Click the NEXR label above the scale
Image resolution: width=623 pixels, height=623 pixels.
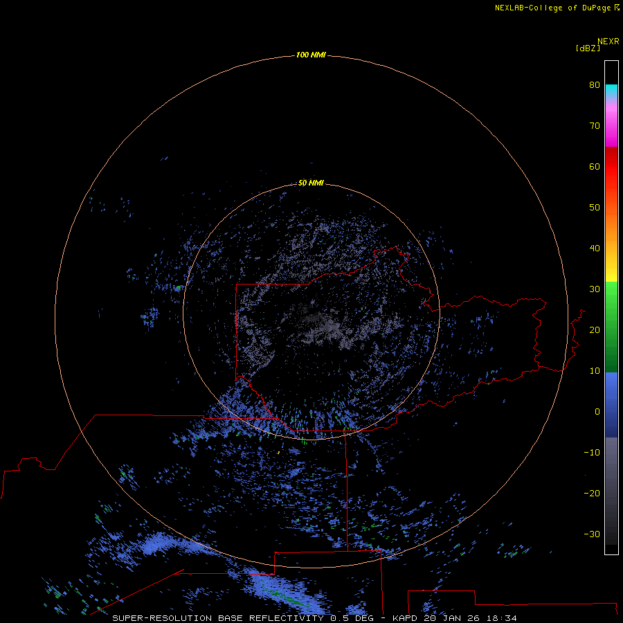608,42
